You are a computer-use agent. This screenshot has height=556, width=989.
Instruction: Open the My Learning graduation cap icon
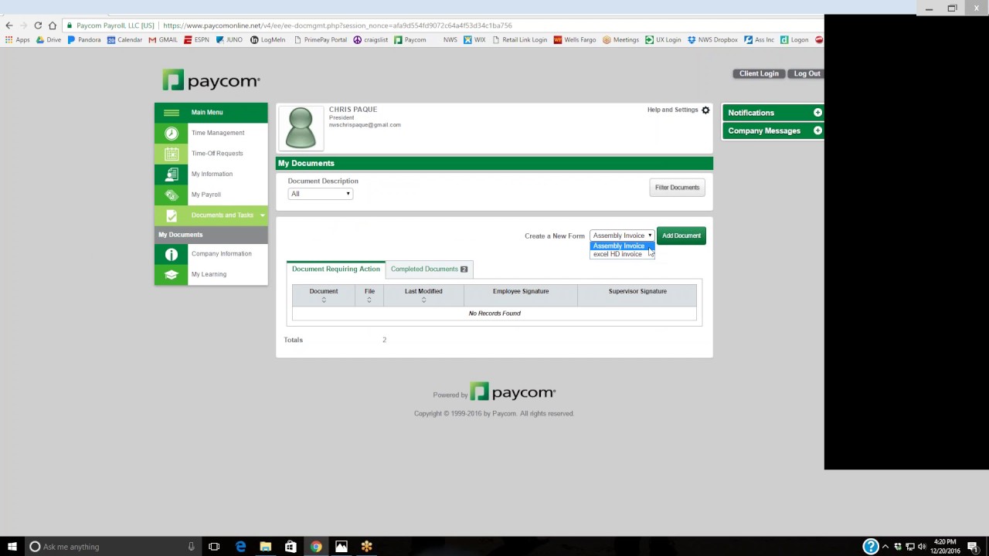tap(171, 273)
